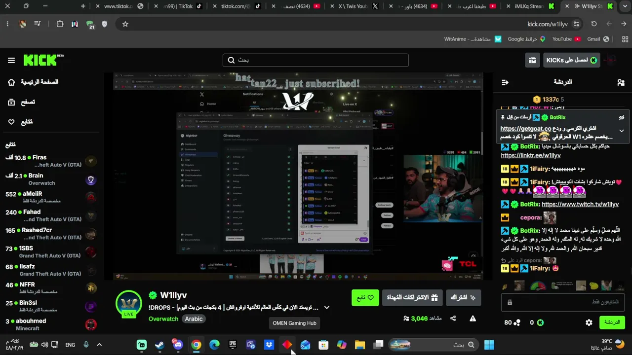Open the Overwatch category link

point(163,319)
